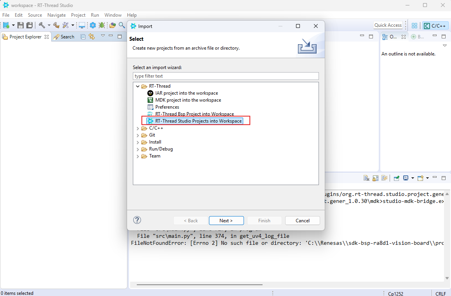Click the import wizard filter text field
The width and height of the screenshot is (451, 296).
click(x=226, y=76)
